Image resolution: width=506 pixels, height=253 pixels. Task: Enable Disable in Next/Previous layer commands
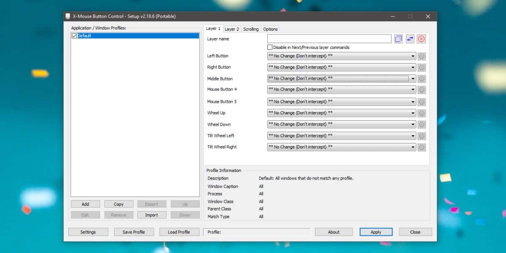270,47
